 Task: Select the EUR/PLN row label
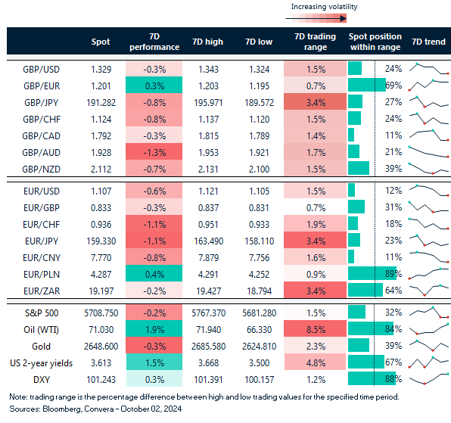coord(42,275)
